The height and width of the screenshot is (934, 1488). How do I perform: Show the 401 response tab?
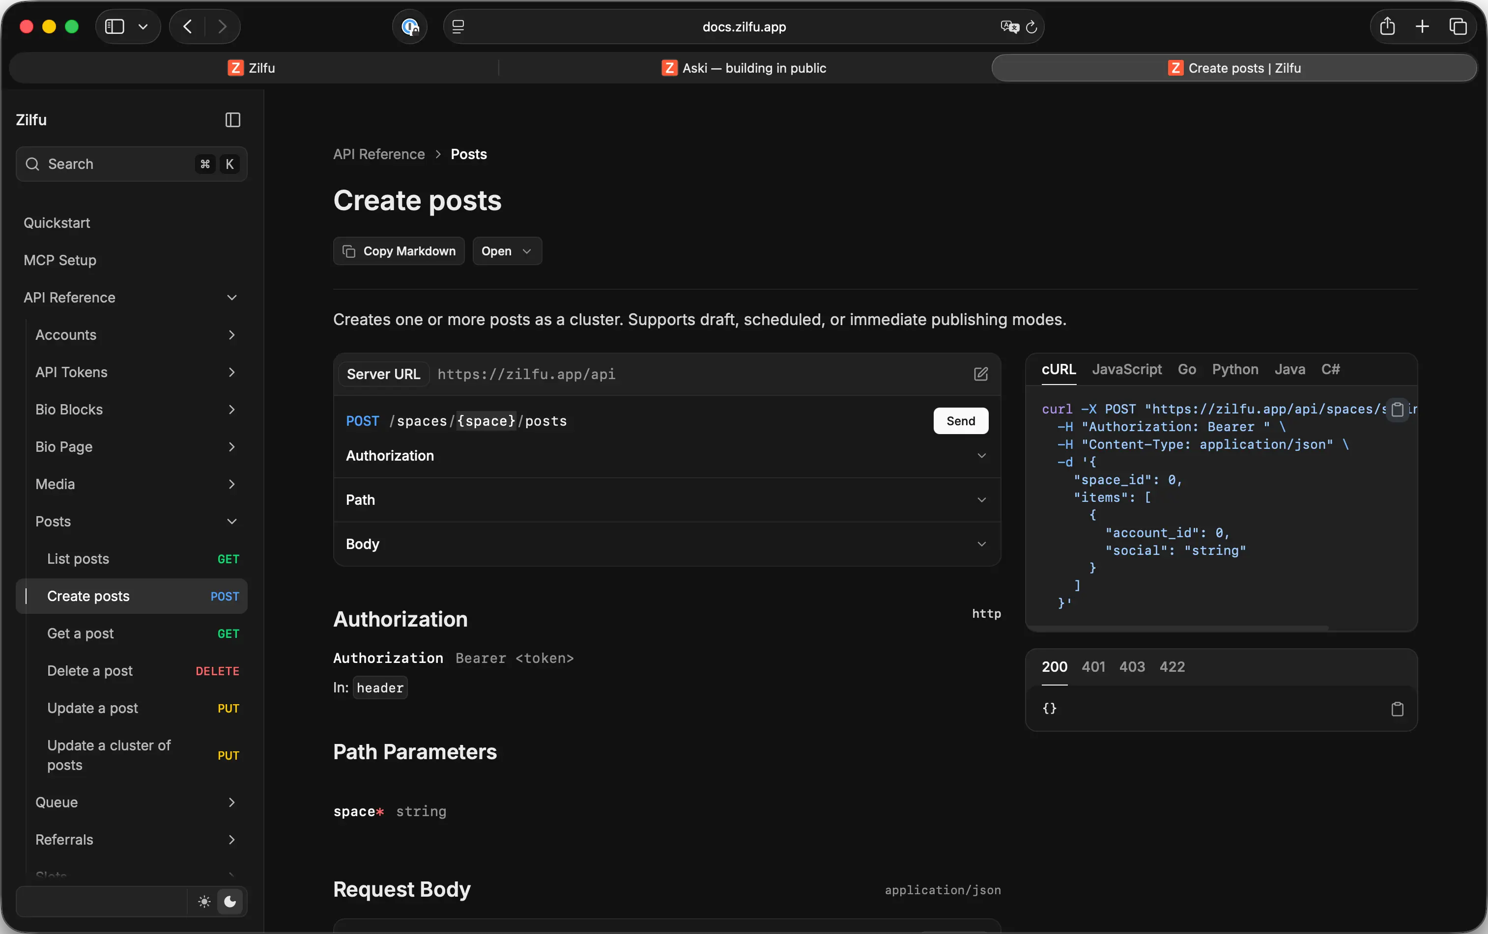tap(1093, 667)
